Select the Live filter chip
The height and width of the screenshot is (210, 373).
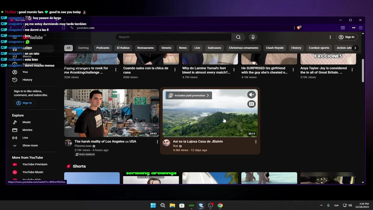point(197,48)
